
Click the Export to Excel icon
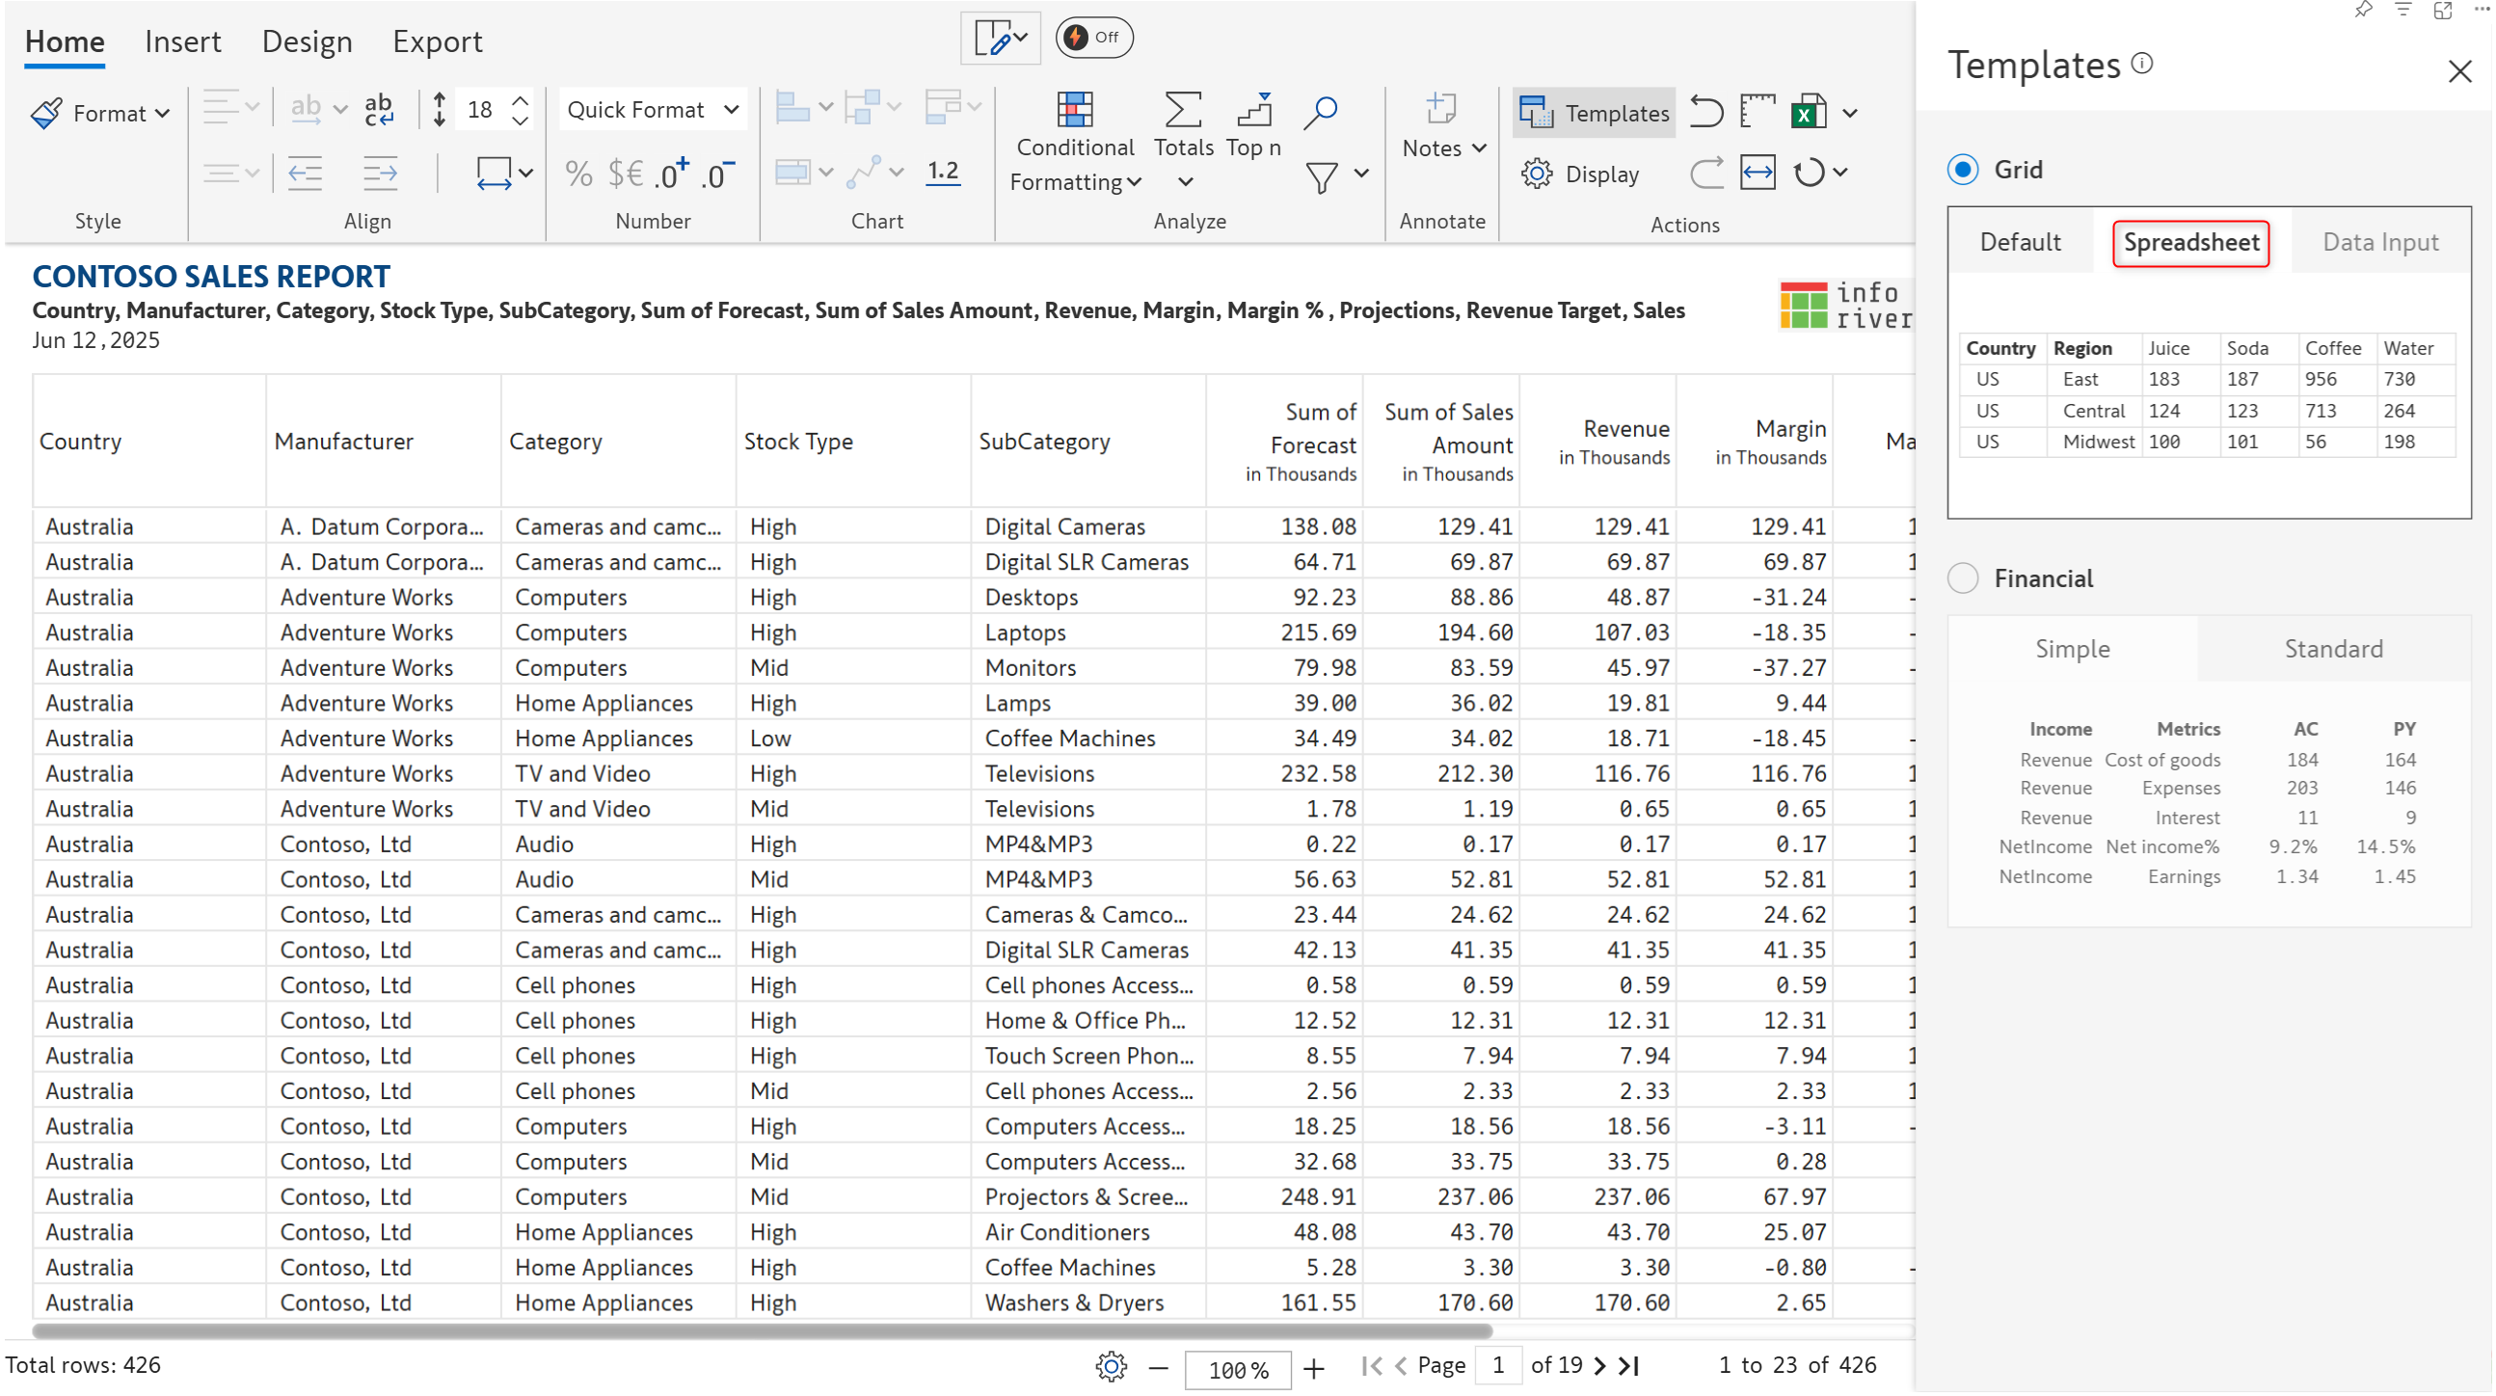(1808, 113)
